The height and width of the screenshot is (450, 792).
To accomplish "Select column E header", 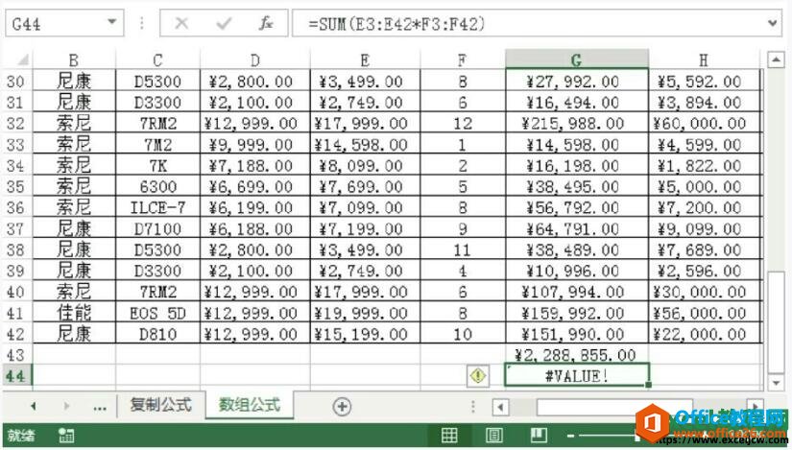I will pos(365,60).
